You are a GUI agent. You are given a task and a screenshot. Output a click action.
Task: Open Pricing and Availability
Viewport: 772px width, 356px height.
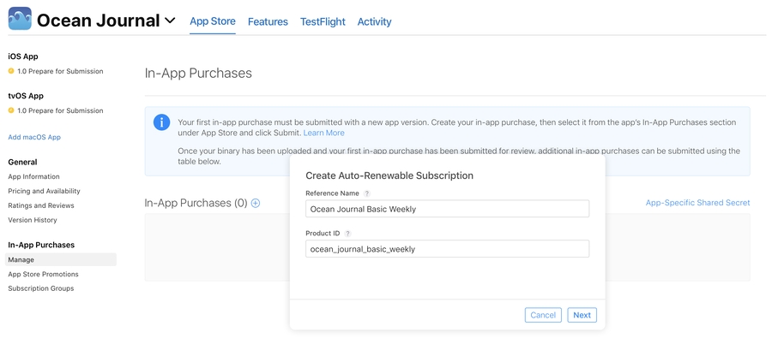[45, 191]
